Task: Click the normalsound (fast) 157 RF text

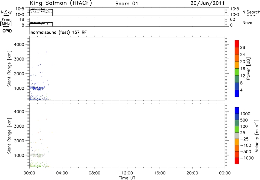Action: [x=58, y=32]
